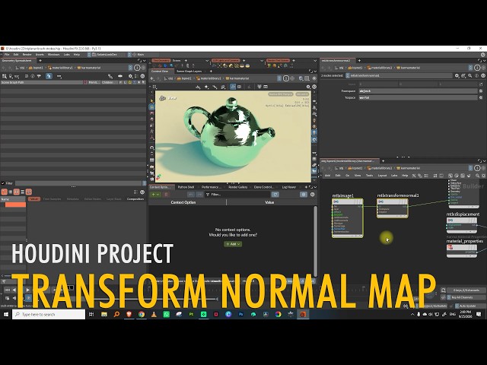Click the Composition tab in scene graph details
The image size is (487, 365).
pos(135,199)
